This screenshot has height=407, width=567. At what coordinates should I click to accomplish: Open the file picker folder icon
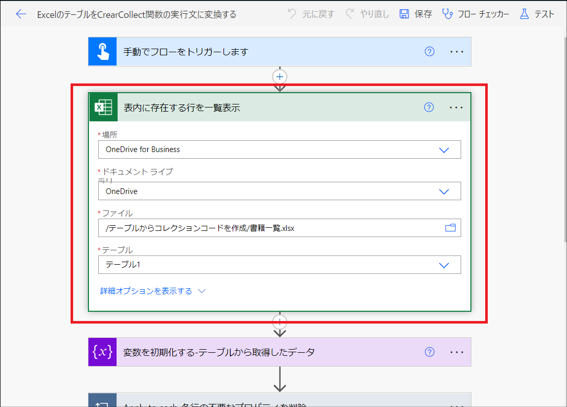[450, 228]
